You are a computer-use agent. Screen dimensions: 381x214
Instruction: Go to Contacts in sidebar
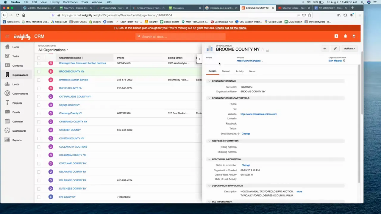(x=18, y=66)
